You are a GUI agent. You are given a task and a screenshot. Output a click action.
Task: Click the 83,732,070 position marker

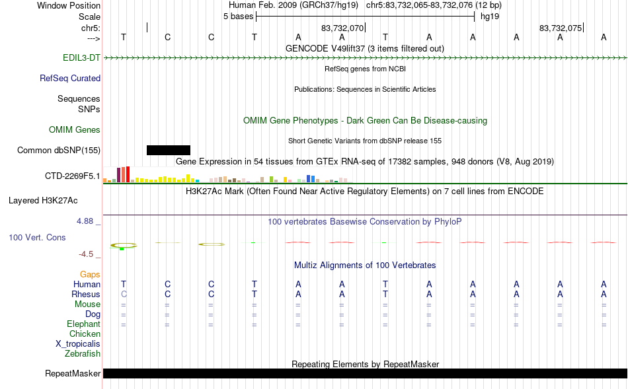[343, 28]
